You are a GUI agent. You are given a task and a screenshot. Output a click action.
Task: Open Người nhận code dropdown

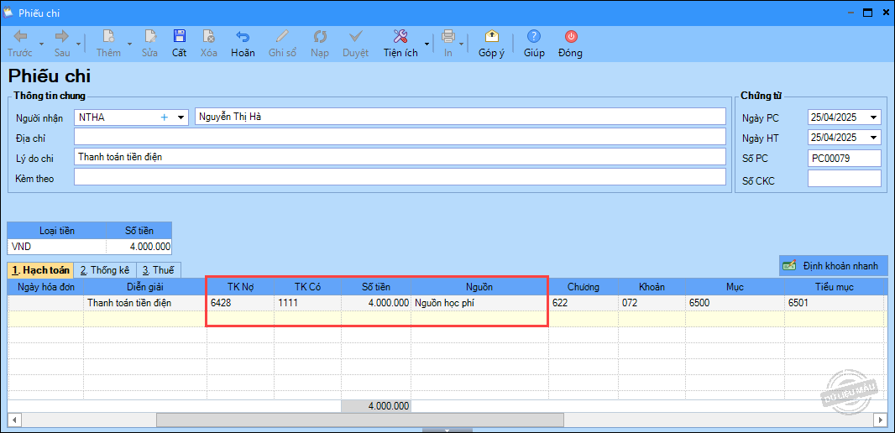click(x=181, y=117)
